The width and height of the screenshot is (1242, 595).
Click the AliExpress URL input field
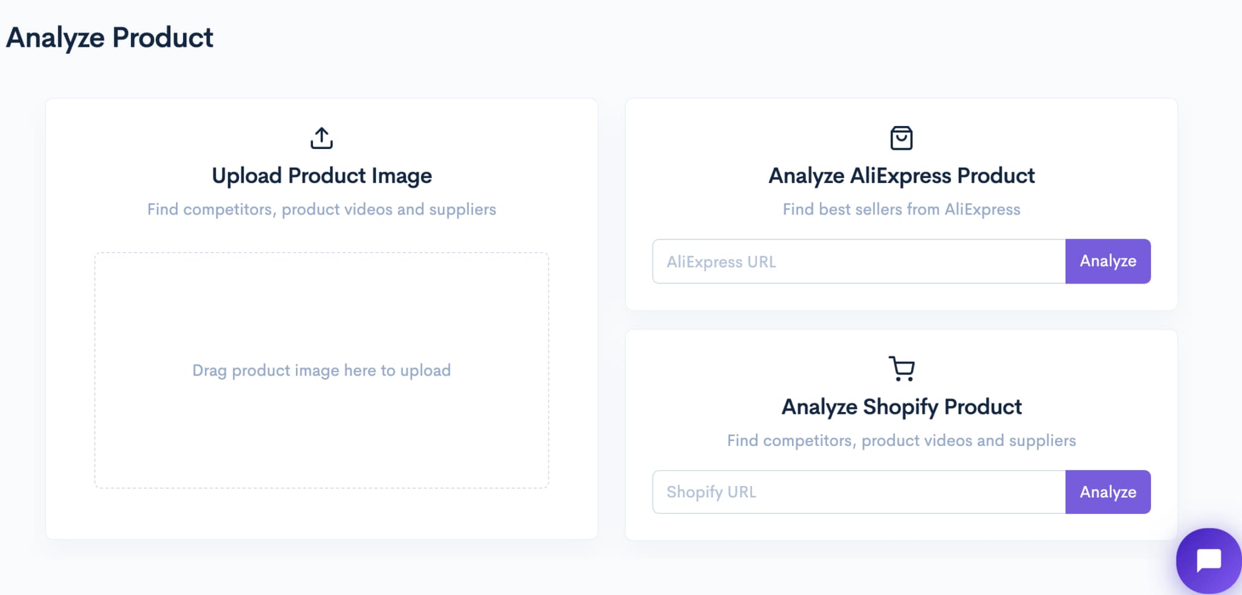point(859,261)
